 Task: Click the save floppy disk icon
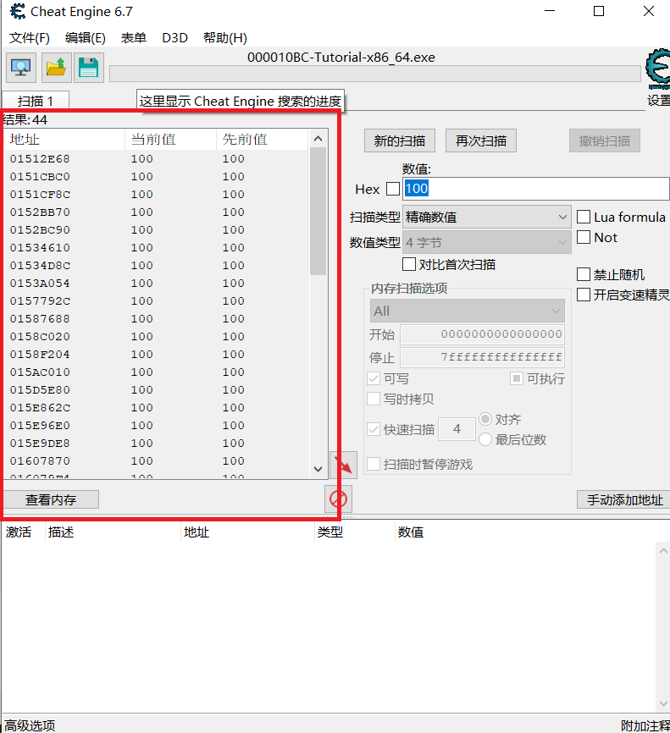(88, 67)
